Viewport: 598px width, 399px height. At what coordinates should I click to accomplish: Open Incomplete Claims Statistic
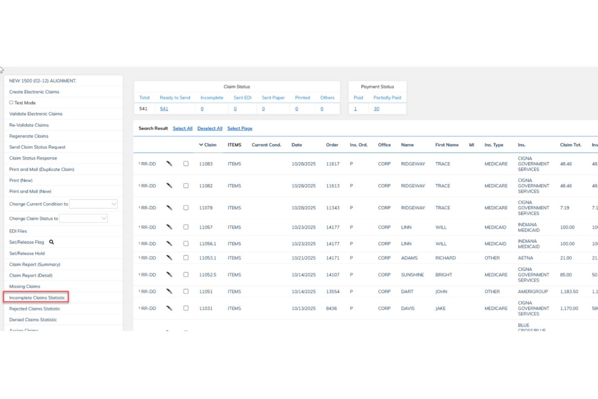click(37, 298)
